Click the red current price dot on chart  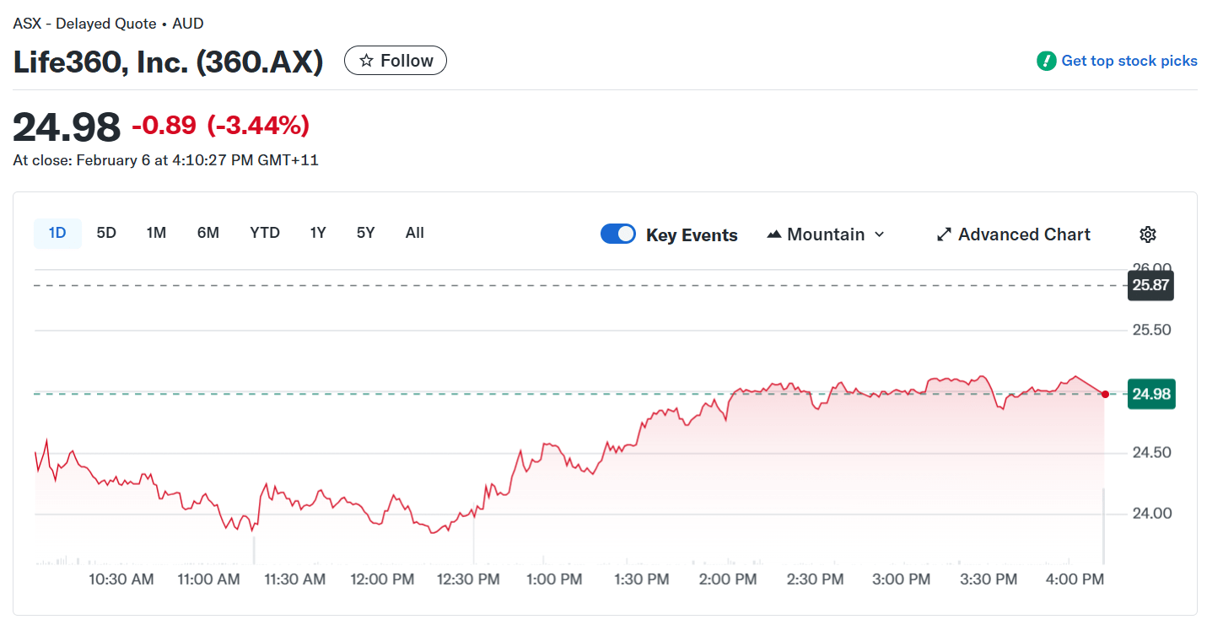1105,393
